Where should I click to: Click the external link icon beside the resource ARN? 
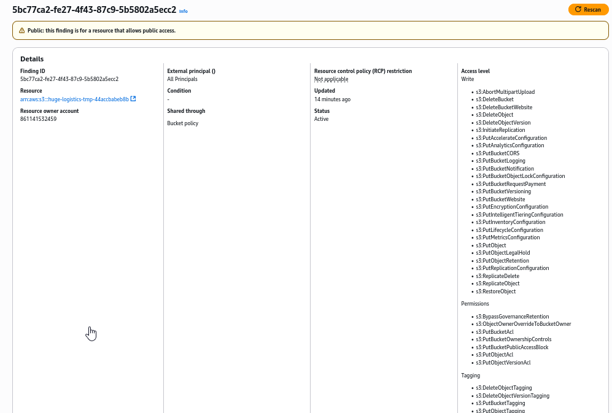tap(133, 99)
